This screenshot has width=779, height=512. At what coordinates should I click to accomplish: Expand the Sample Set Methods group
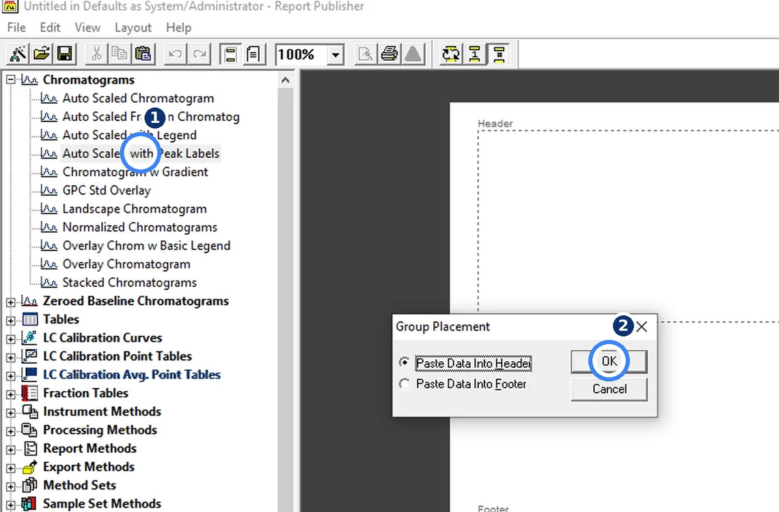pos(10,504)
